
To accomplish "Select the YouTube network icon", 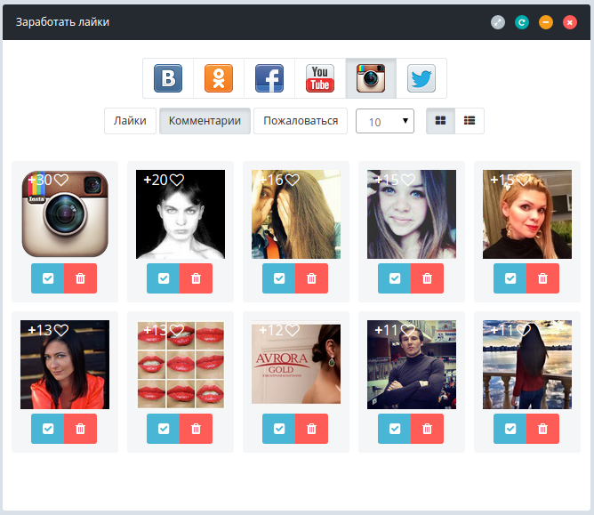I will point(320,78).
